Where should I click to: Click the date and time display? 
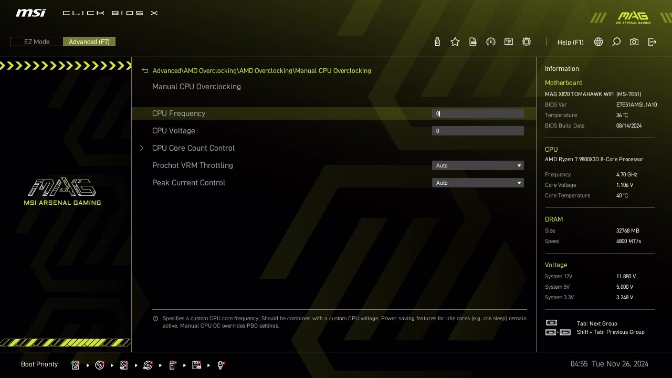(610, 364)
